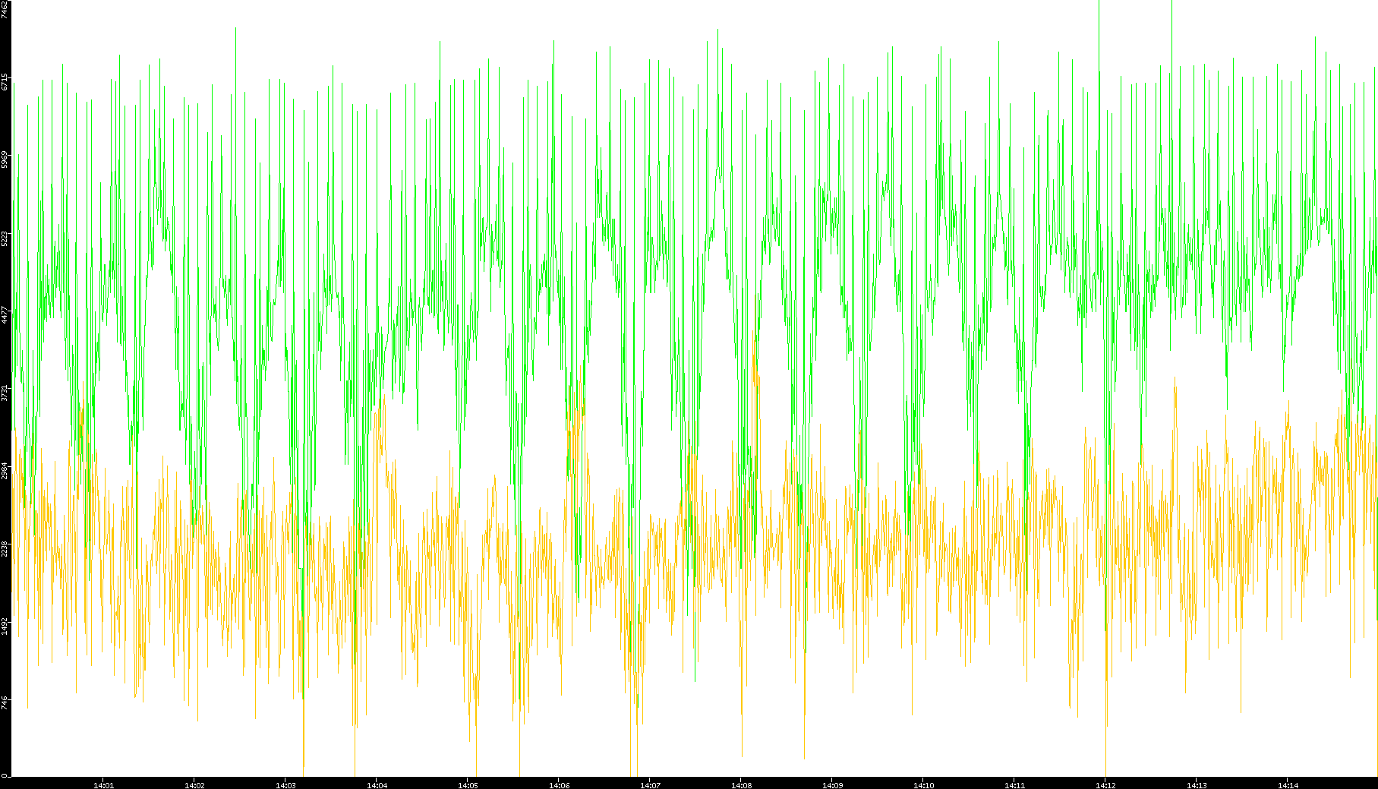1378x789 pixels.
Task: Select the 14:07 time label
Action: pyautogui.click(x=650, y=784)
